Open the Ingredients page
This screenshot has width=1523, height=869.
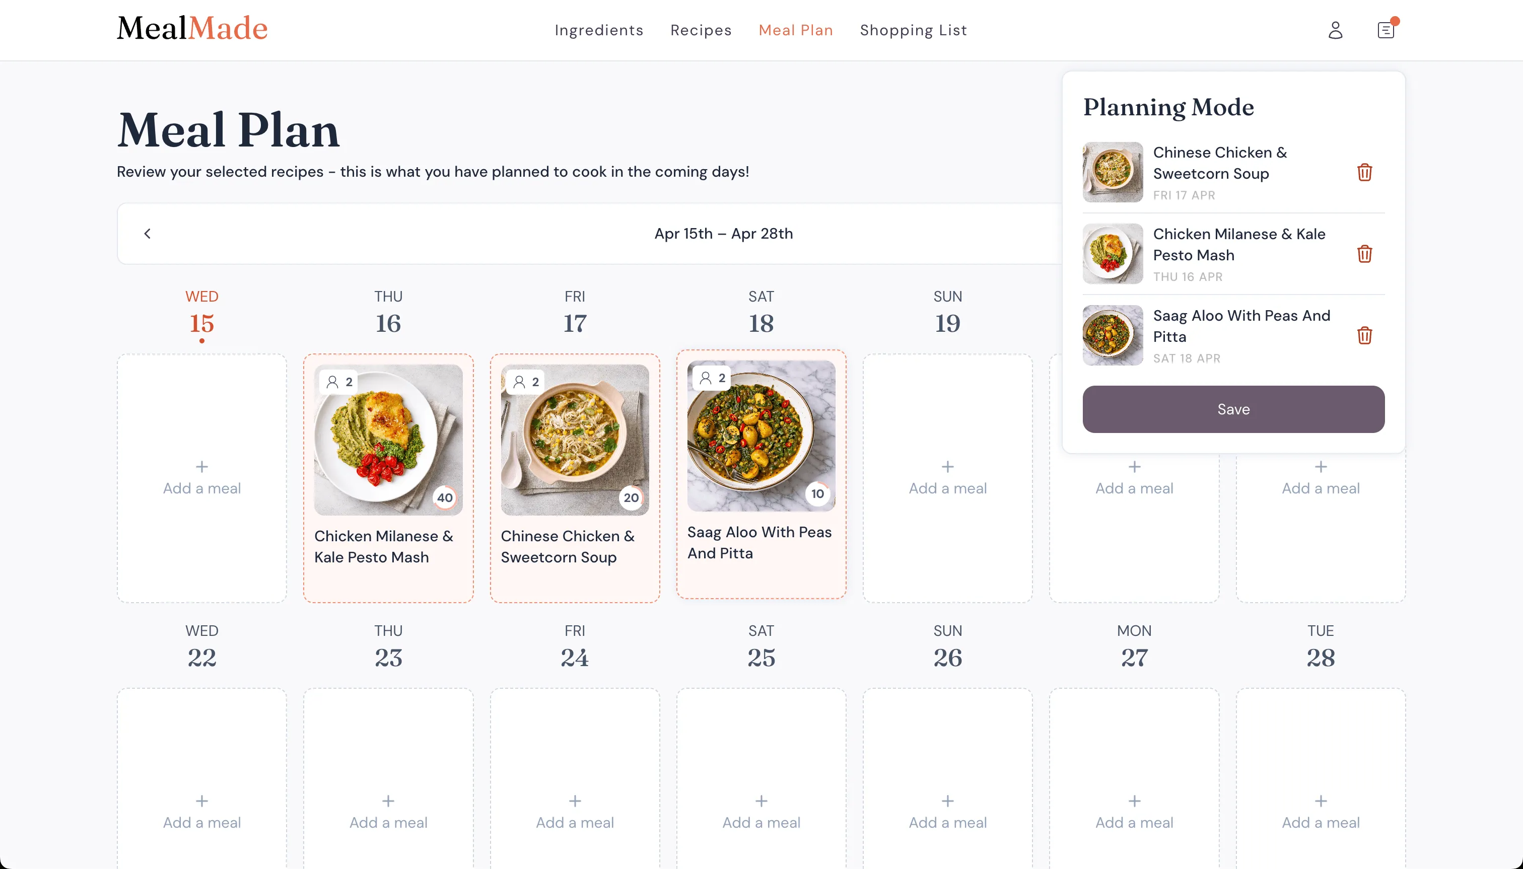599,30
